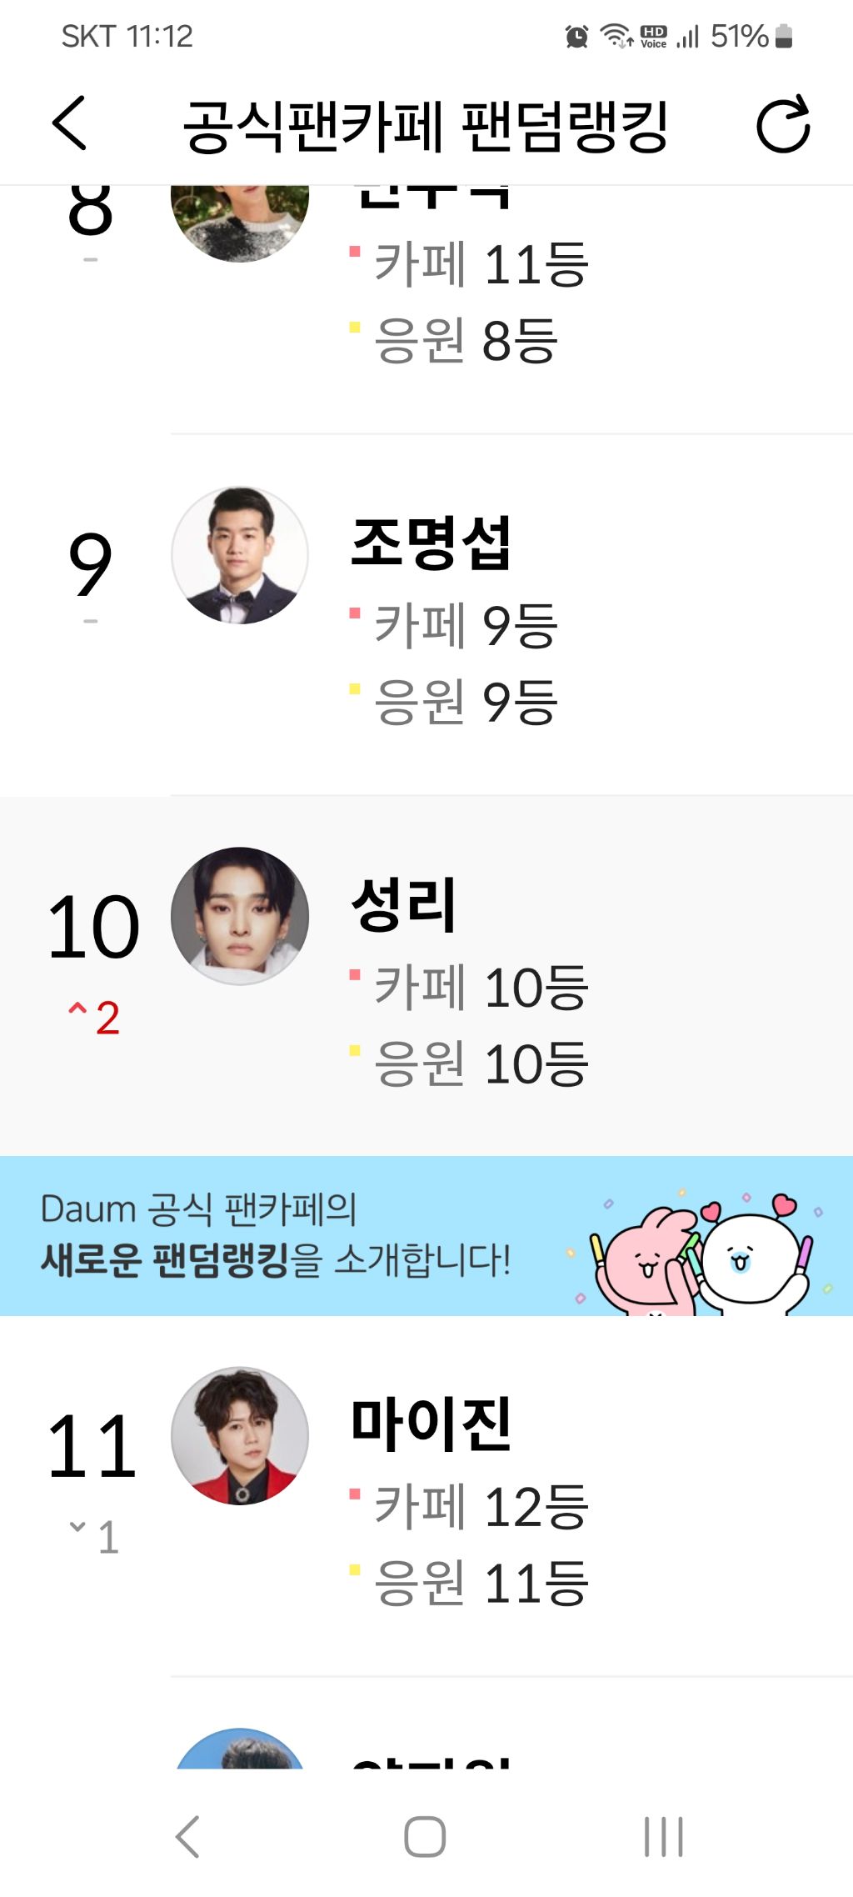This screenshot has height=1897, width=853.
Task: Tap the back arrow in header
Action: pyautogui.click(x=69, y=123)
